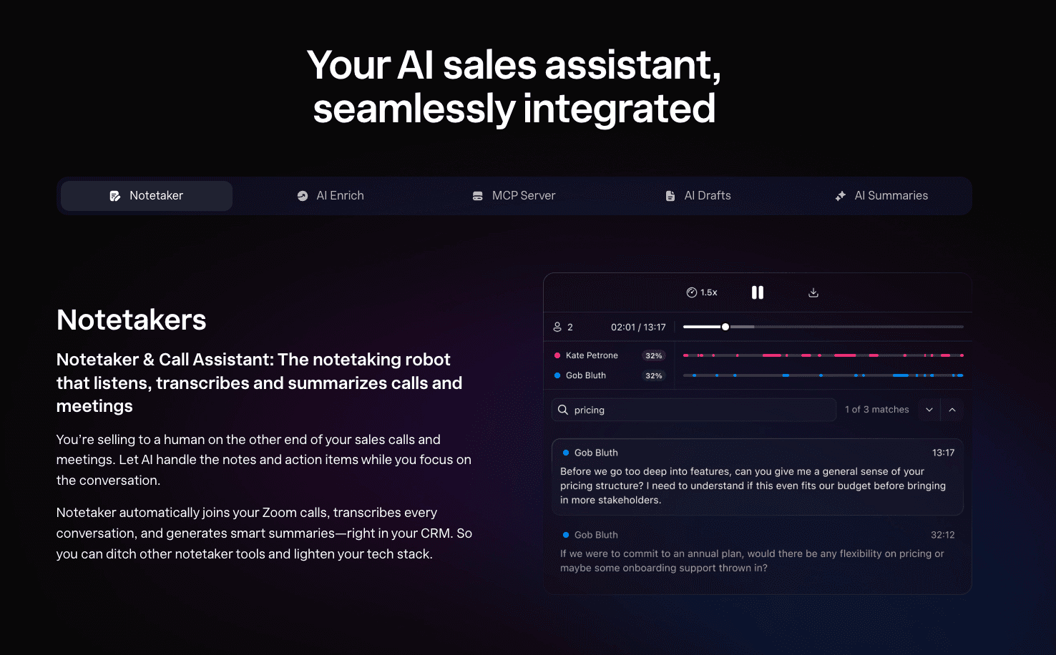Open the download option in the player
Screen dimensions: 1056x655
coord(813,292)
